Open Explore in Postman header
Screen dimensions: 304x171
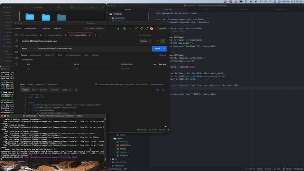click(57, 28)
